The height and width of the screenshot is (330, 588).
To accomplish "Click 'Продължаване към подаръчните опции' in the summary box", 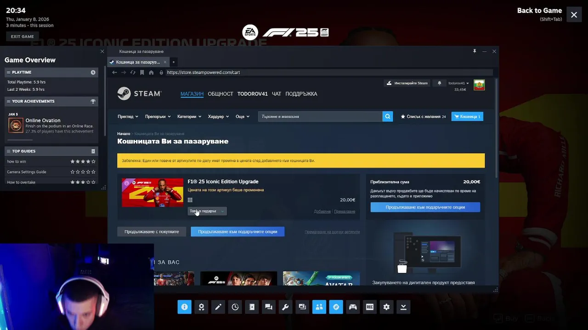I will point(425,207).
